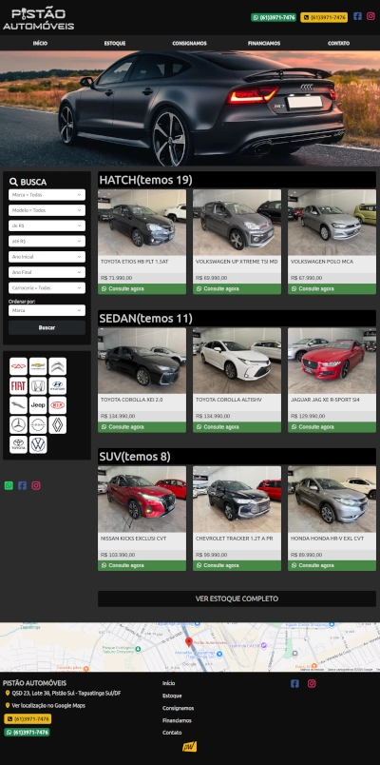Screen dimensions: 380x765
Task: Open the red Jaguar XE photo
Action: pyautogui.click(x=332, y=361)
